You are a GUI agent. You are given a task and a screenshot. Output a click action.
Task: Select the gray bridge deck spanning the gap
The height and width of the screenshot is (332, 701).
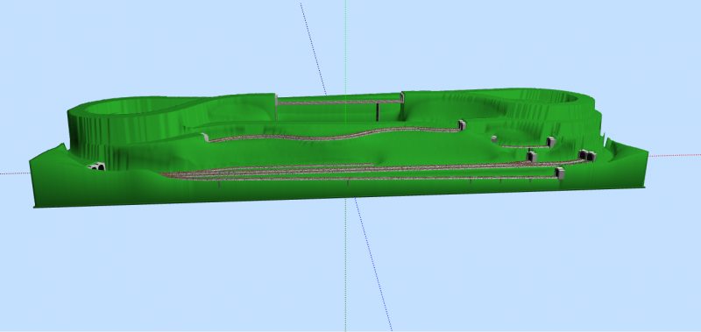point(339,102)
